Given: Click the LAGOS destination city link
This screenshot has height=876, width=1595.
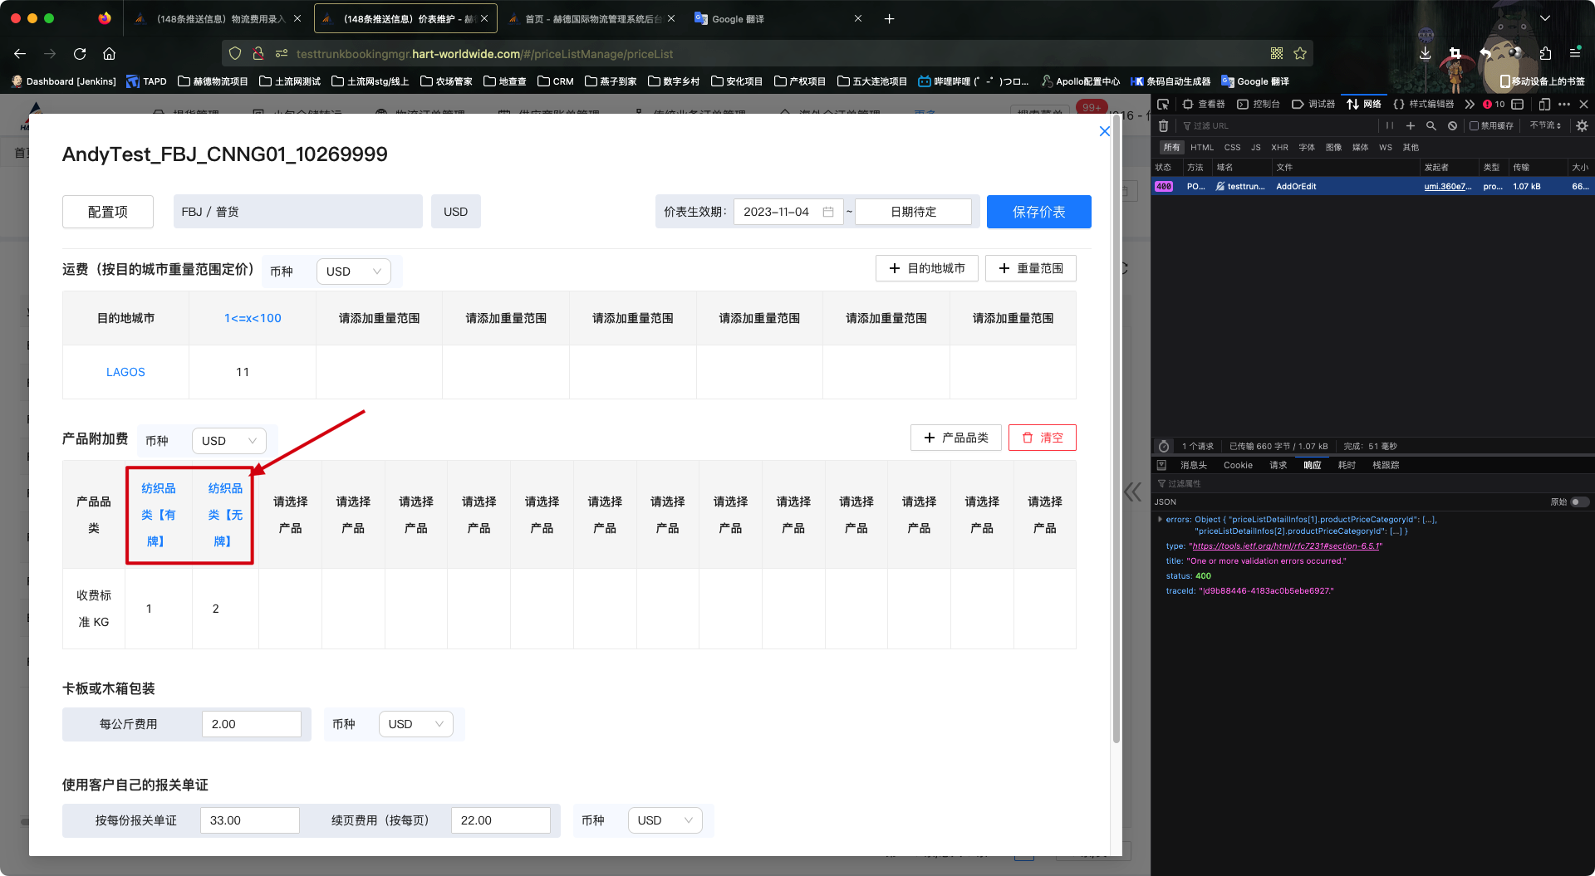Looking at the screenshot, I should click(x=125, y=372).
